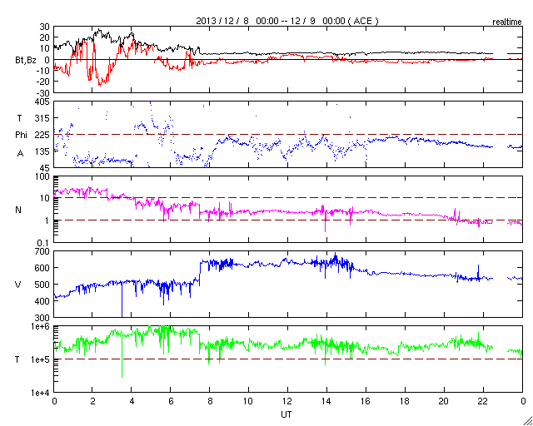Click the '22' hour tick on UT axis

pos(483,401)
